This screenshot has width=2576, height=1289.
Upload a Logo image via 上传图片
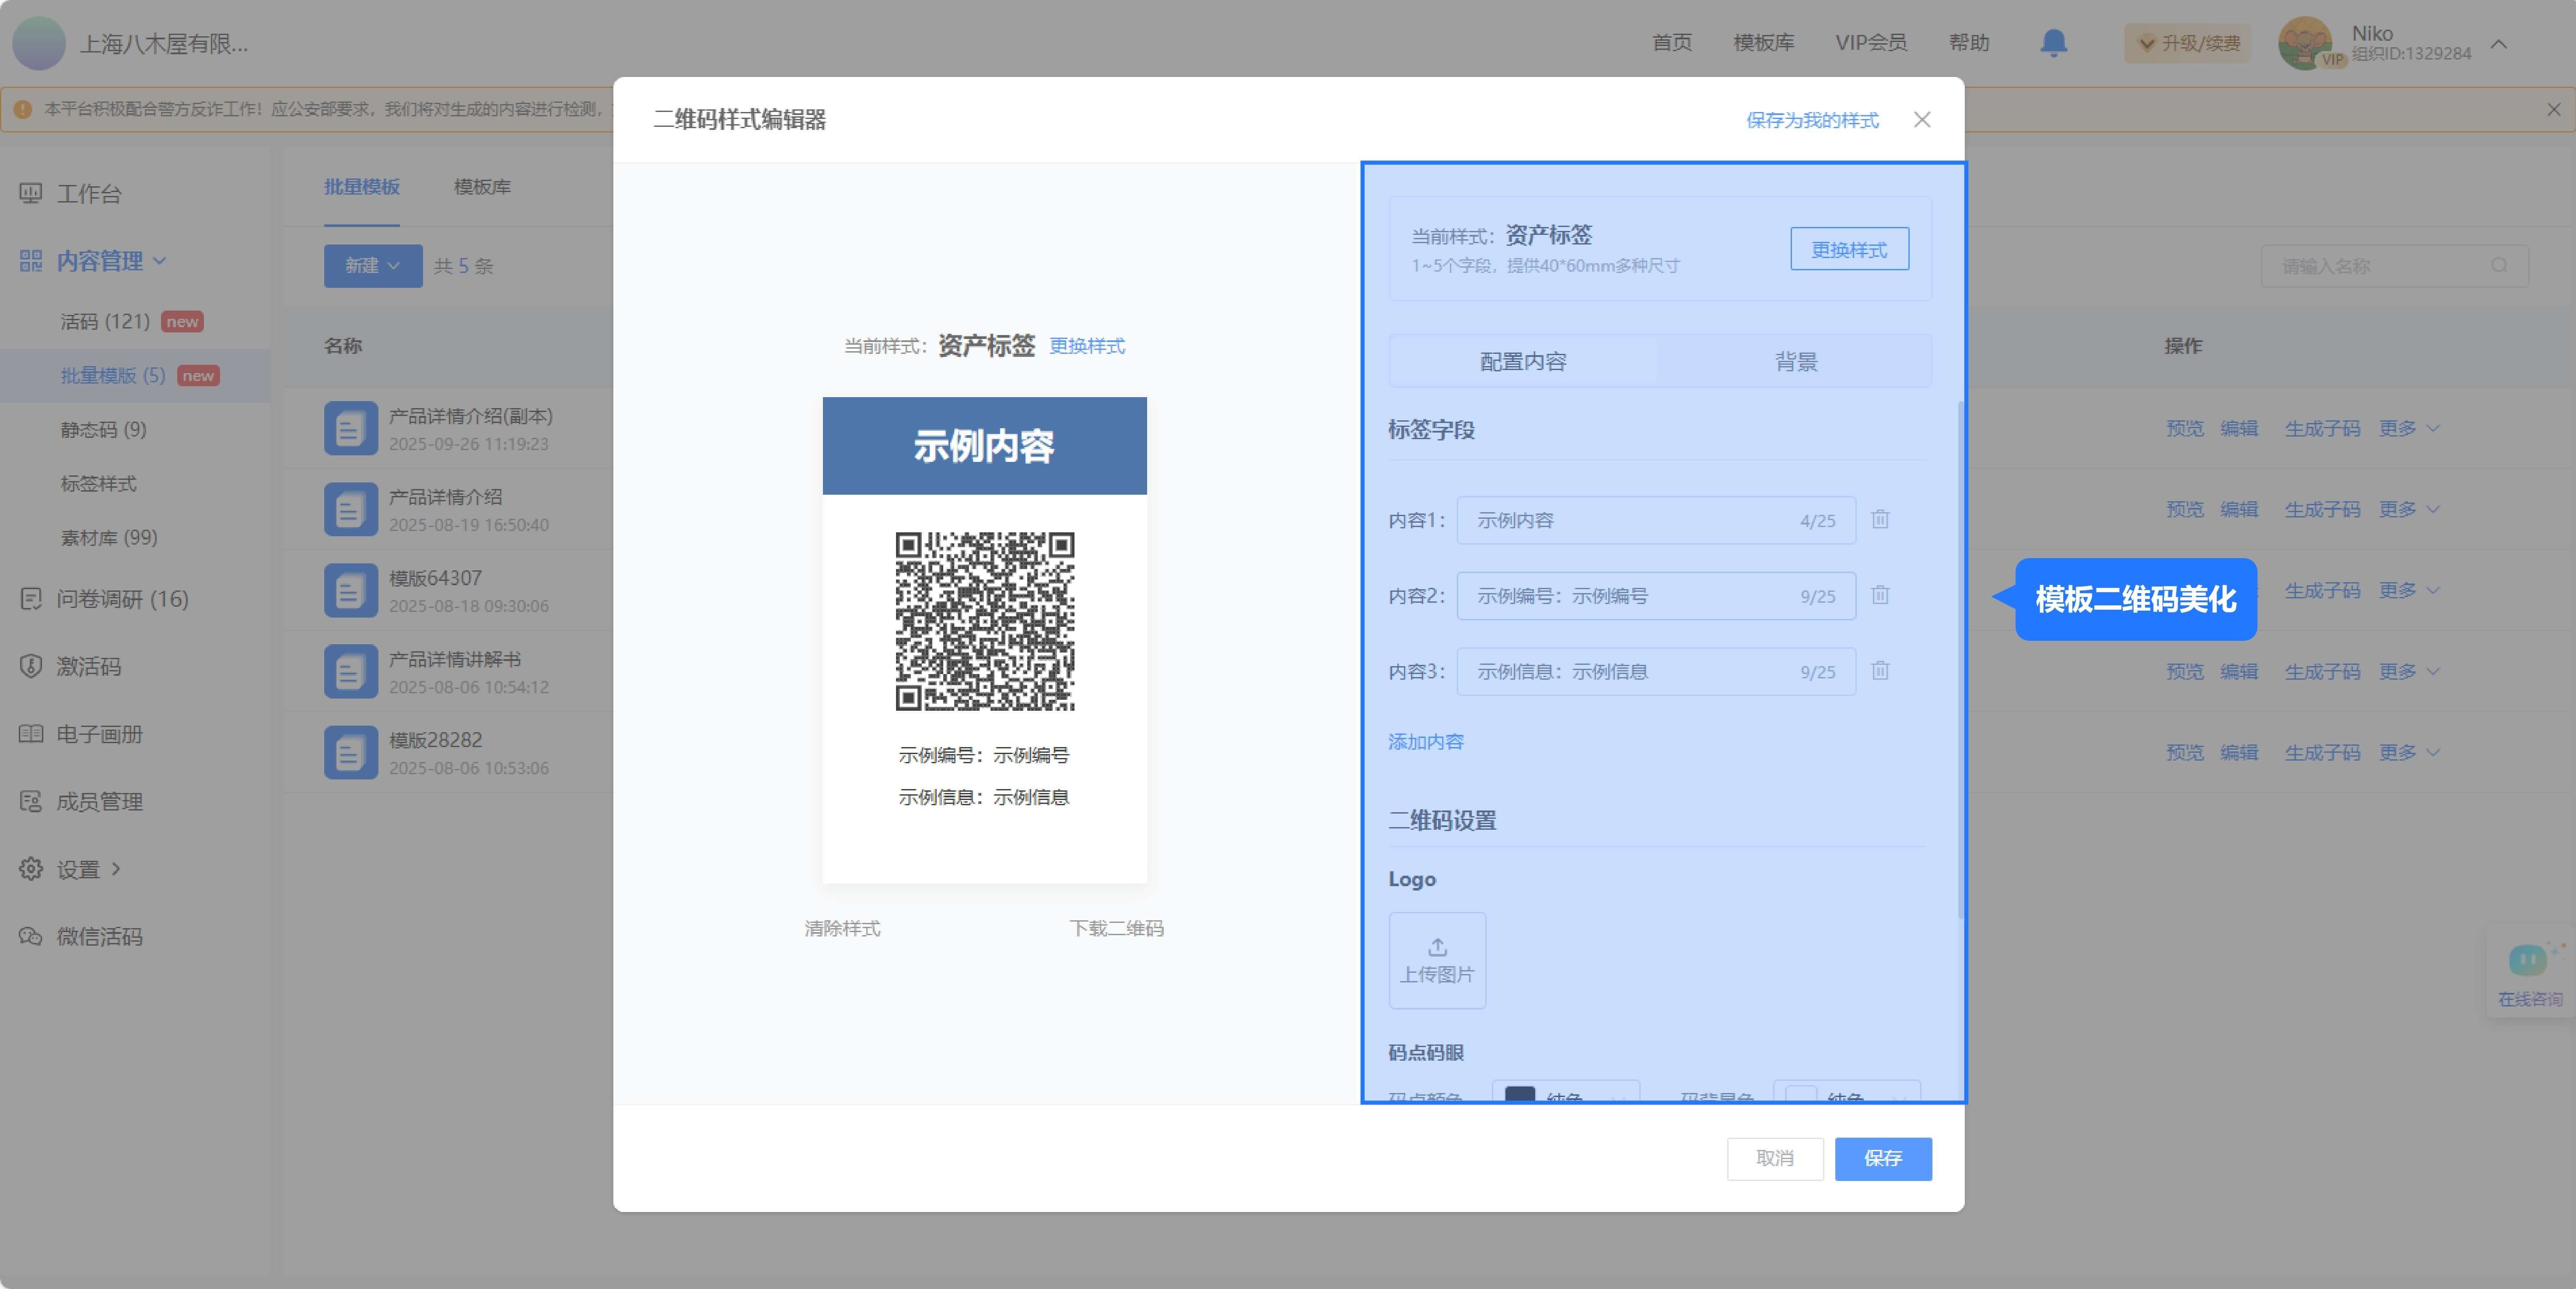click(x=1437, y=960)
